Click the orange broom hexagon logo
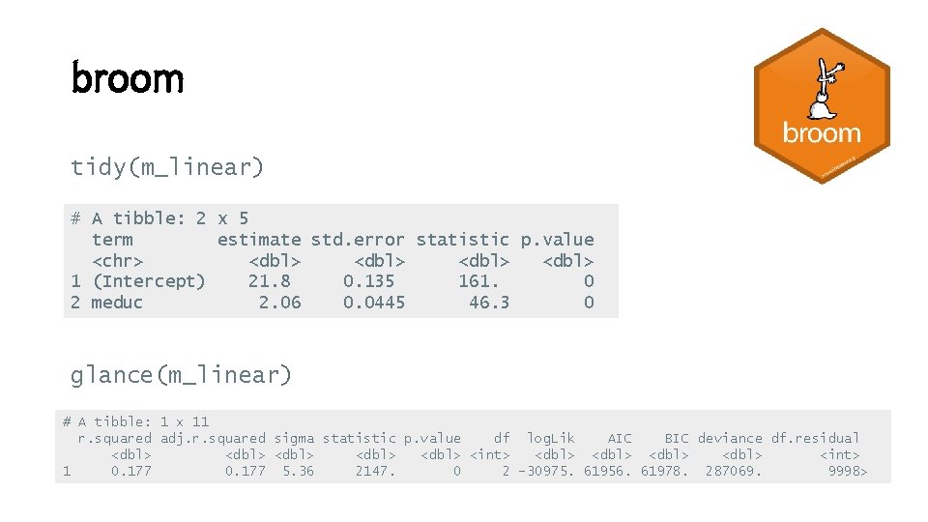Image resolution: width=928 pixels, height=522 pixels. point(822,106)
